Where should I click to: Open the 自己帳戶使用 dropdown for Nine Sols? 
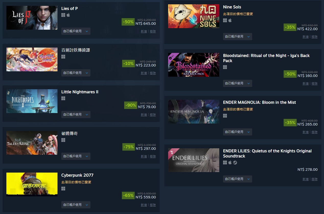pyautogui.click(x=238, y=37)
